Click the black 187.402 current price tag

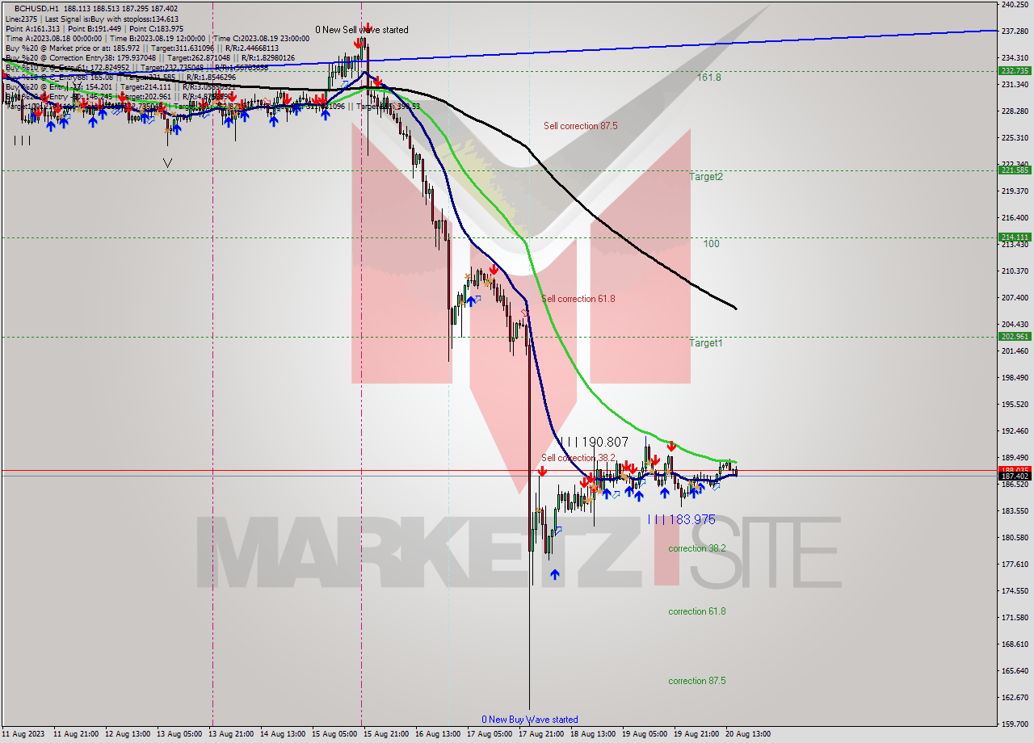click(1015, 476)
